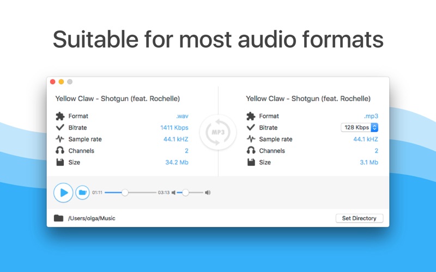
Task: Click the source channels value 2
Action: pos(186,151)
